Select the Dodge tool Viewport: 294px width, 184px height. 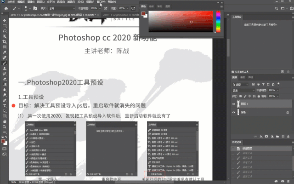[x=5, y=95]
